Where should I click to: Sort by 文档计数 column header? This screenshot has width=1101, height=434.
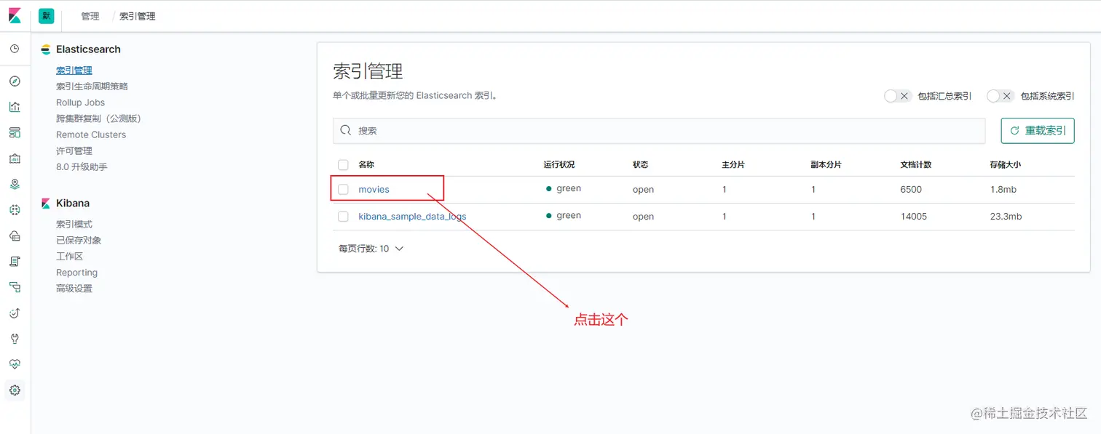click(915, 165)
